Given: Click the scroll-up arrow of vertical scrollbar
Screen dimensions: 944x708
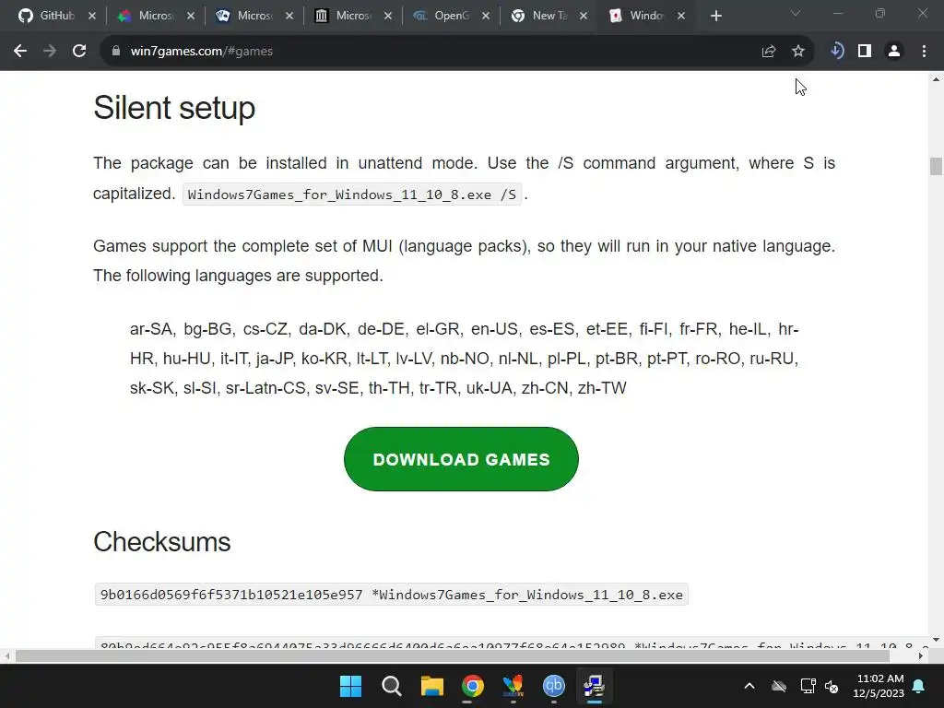Looking at the screenshot, I should (x=936, y=79).
